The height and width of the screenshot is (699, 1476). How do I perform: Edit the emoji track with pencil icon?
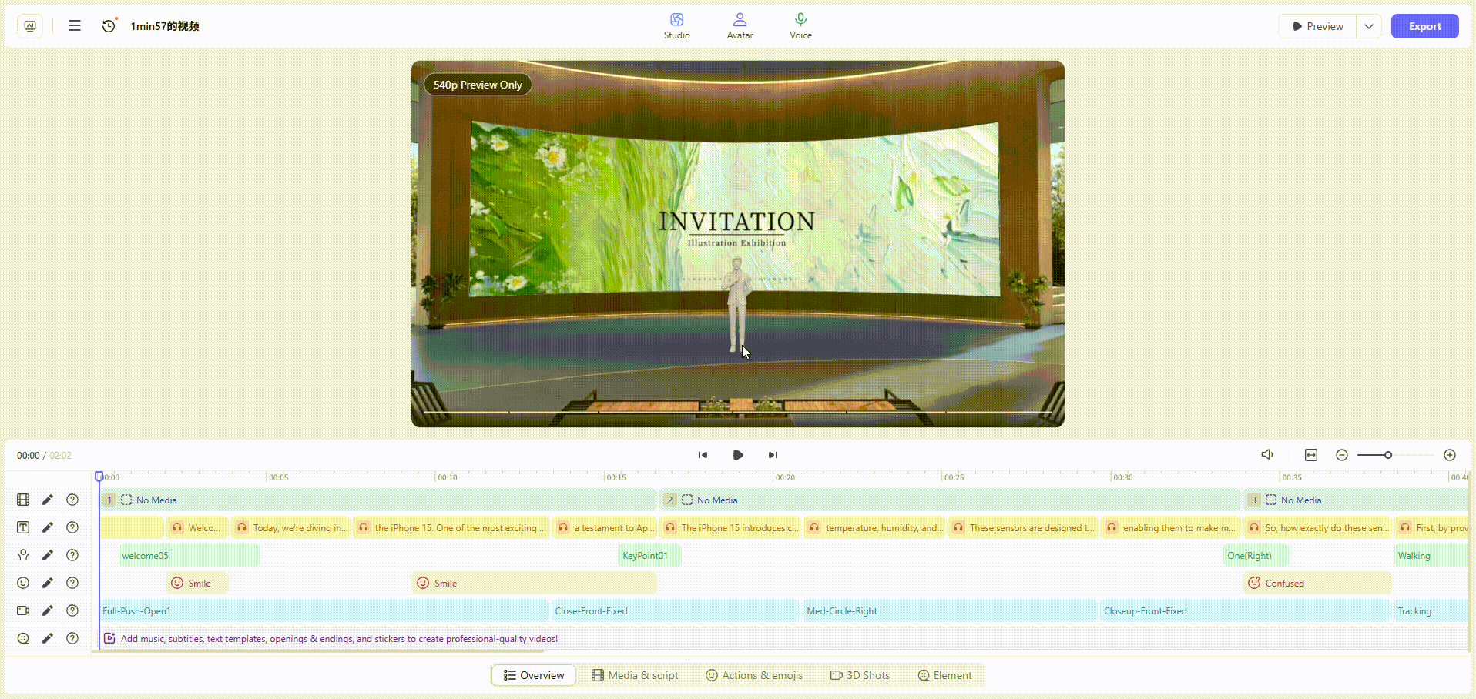(48, 583)
